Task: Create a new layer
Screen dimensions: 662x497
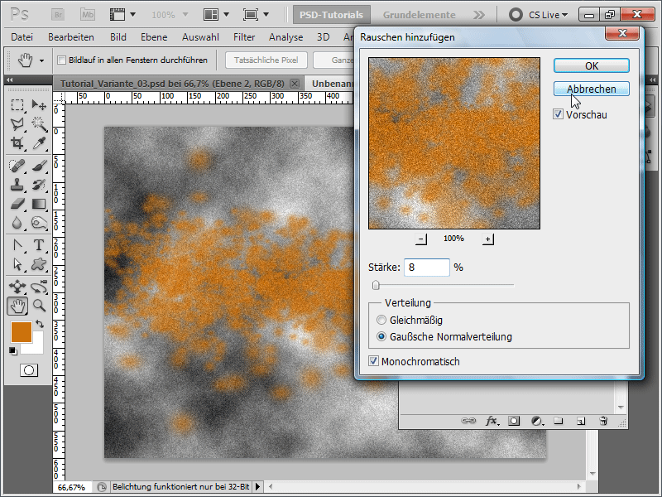Action: 581,421
